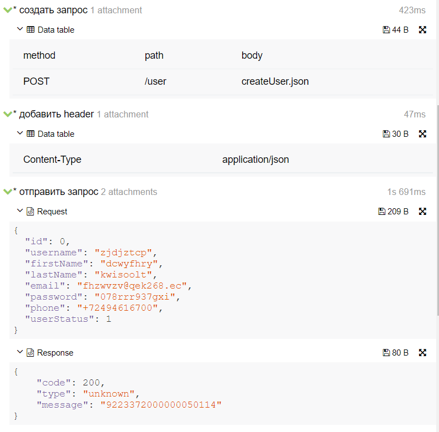The image size is (439, 432).
Task: Collapse the Request attachment
Action: pos(19,210)
